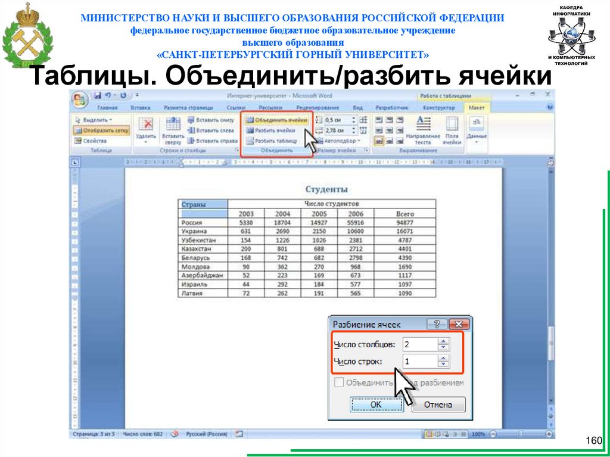Save document via Quick Access toolbar
610x457 pixels.
click(x=98, y=95)
